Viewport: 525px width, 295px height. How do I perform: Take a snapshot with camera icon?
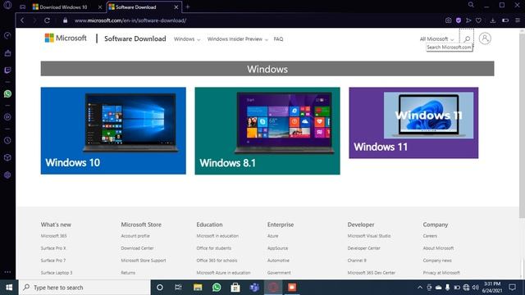448,20
